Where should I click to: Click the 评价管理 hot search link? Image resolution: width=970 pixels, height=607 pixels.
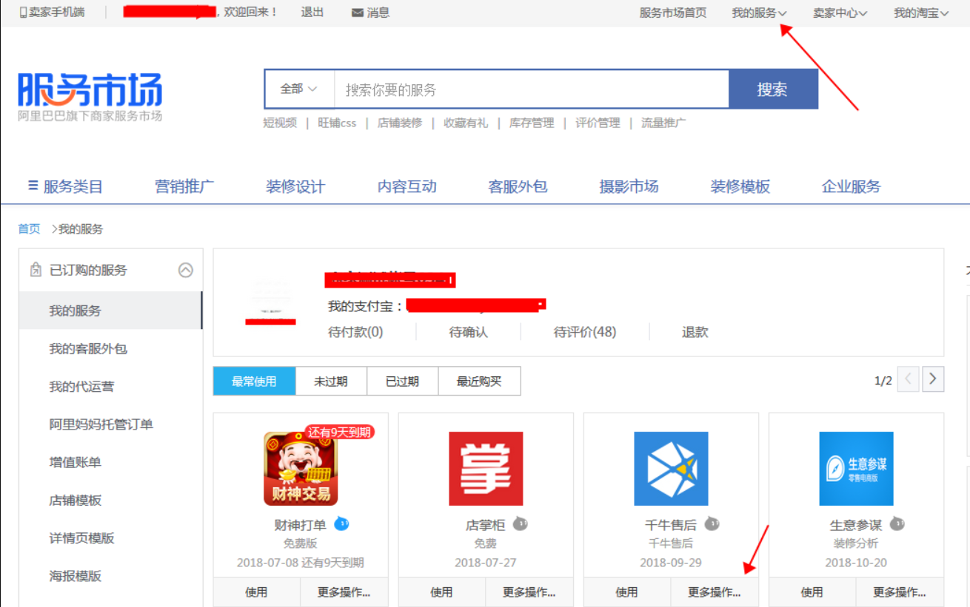coord(598,123)
